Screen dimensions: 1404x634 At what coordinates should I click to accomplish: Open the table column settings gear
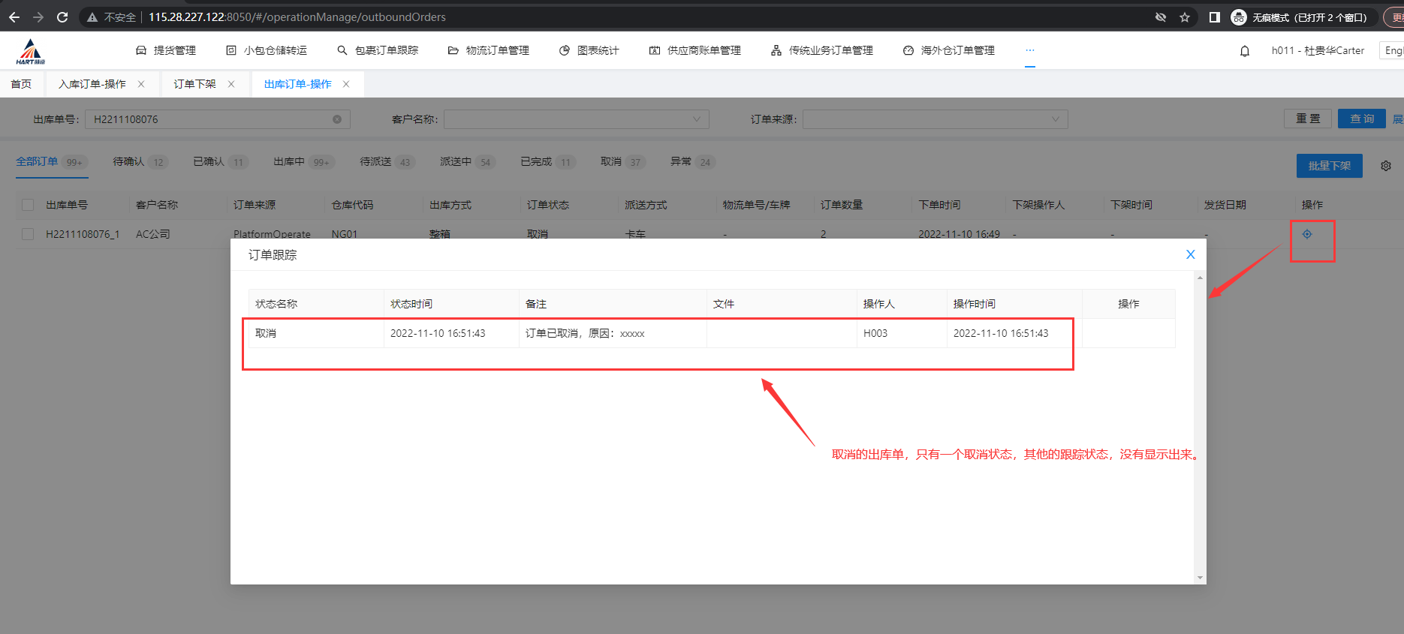tap(1386, 166)
